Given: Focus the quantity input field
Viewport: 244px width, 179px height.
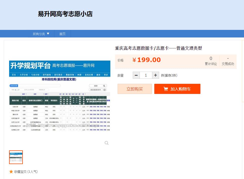Looking at the screenshot, I should (146, 75).
